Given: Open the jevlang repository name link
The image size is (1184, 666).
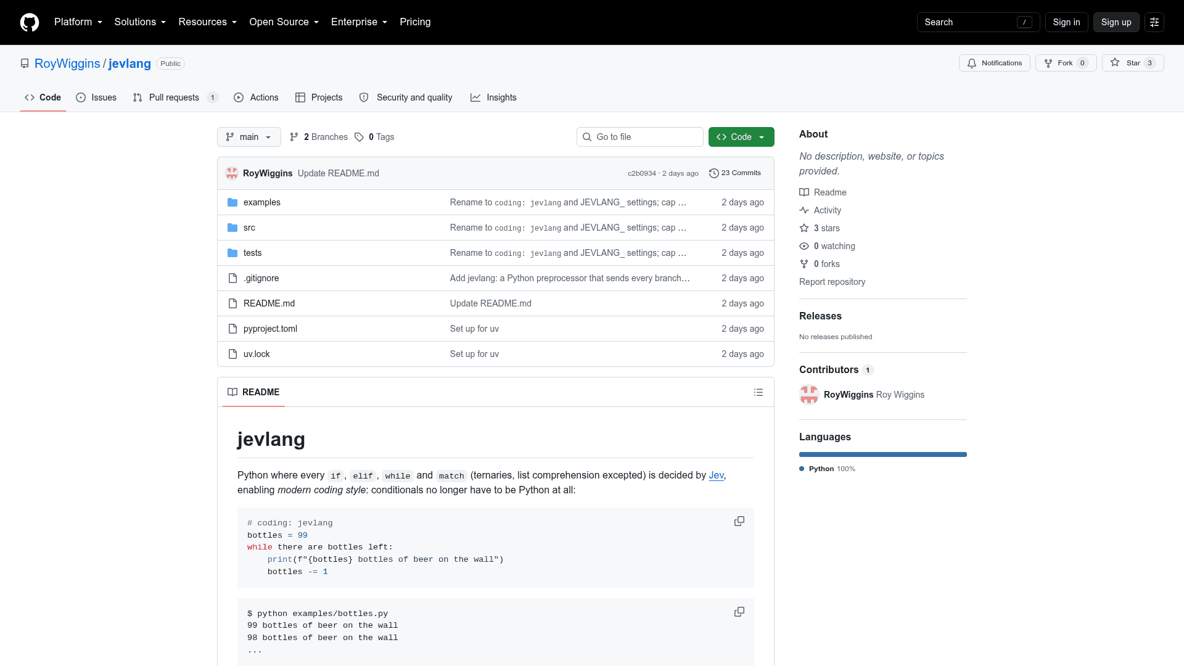Looking at the screenshot, I should point(129,64).
